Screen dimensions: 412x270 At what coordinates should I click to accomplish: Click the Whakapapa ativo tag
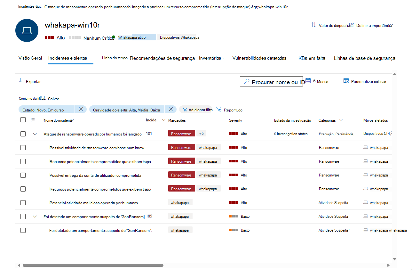(x=137, y=37)
